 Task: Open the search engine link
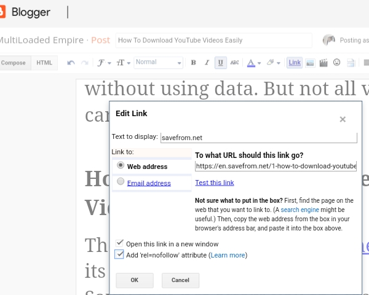[300, 210]
